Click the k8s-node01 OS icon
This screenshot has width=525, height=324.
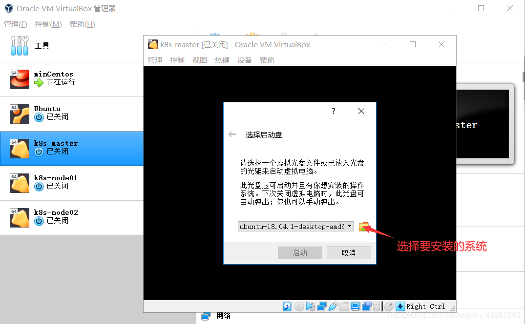(20, 183)
